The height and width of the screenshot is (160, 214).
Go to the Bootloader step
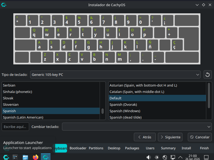click(78, 148)
